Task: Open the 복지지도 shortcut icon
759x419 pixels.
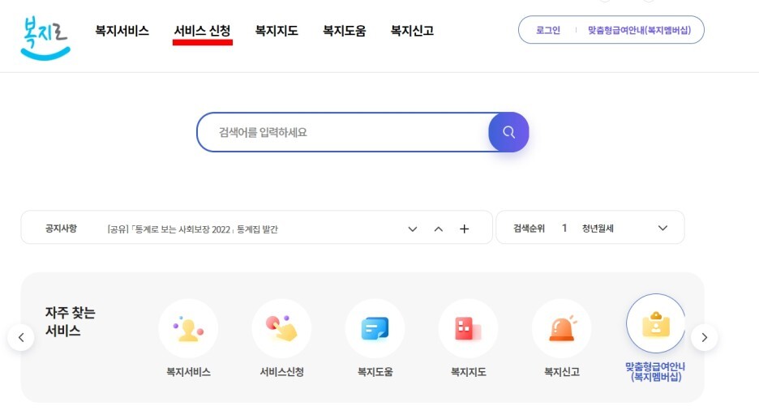Action: pos(468,328)
